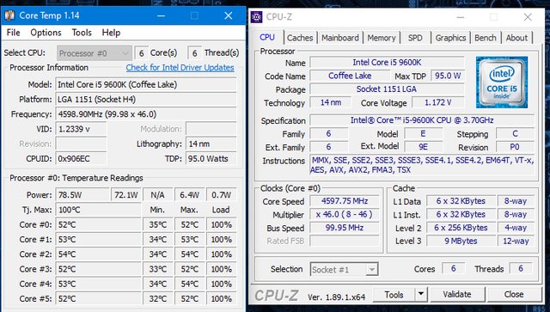Screen dimensions: 550x312
Task: Click the Core Speed value 4597.75 MHz
Action: (345, 201)
